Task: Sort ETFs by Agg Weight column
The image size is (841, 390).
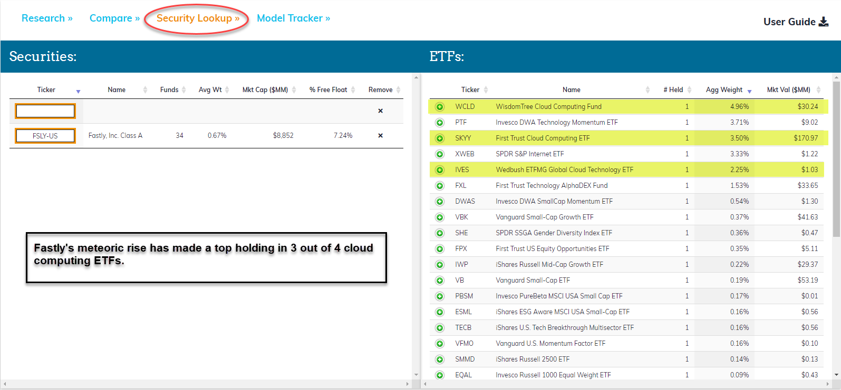Action: pos(724,90)
